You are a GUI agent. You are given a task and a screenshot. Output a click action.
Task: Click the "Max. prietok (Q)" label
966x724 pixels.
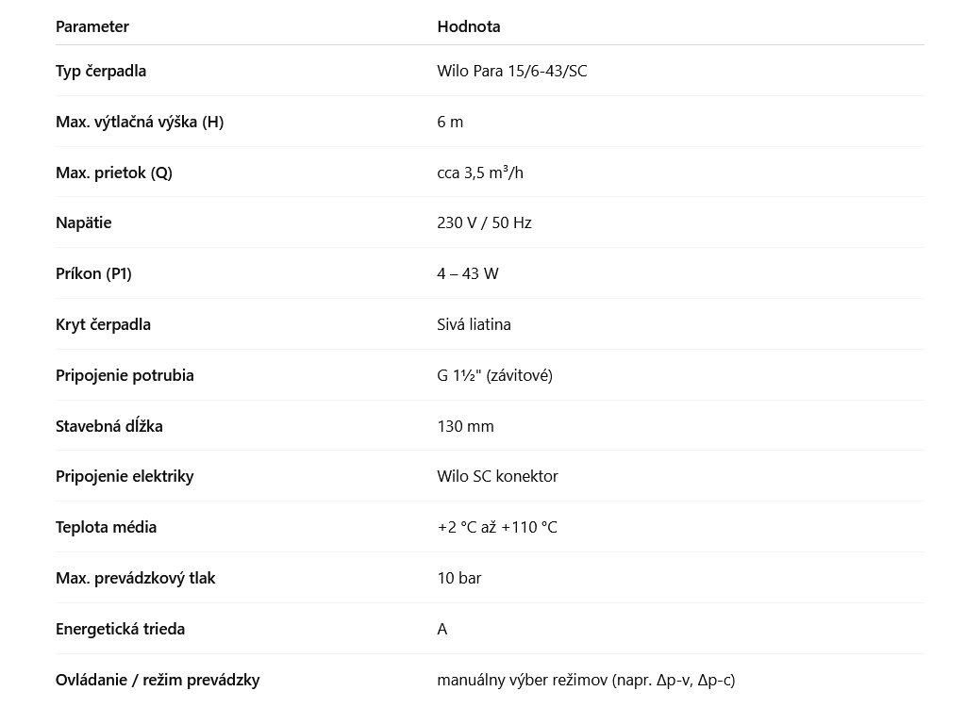coord(114,173)
